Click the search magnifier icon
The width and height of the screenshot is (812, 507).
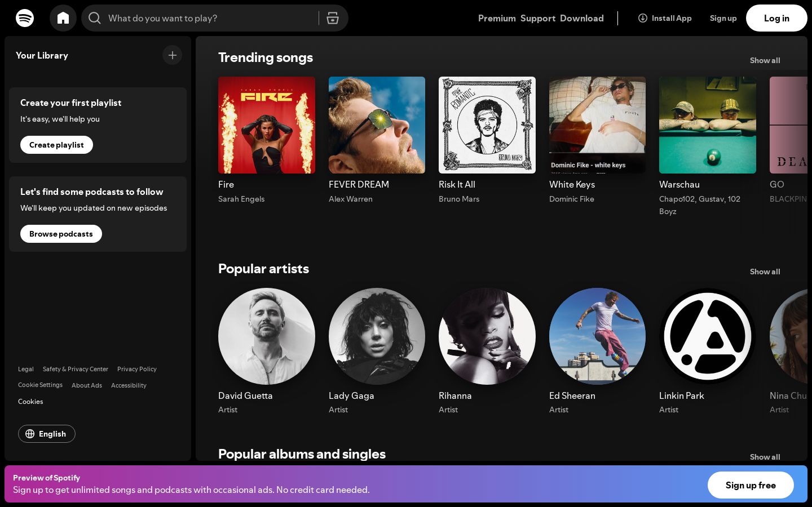point(95,18)
